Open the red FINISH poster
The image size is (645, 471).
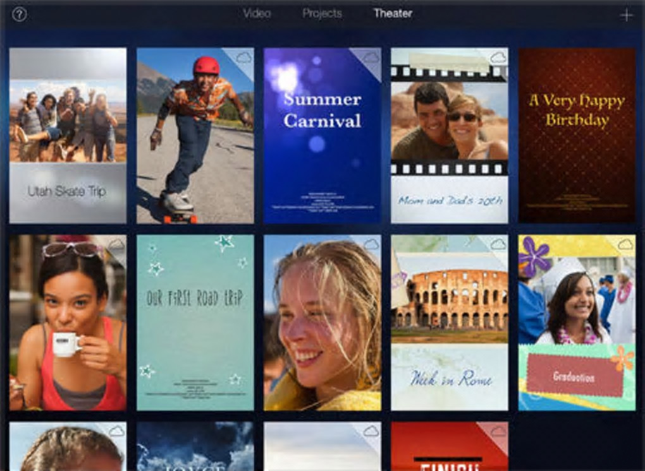[x=450, y=446]
